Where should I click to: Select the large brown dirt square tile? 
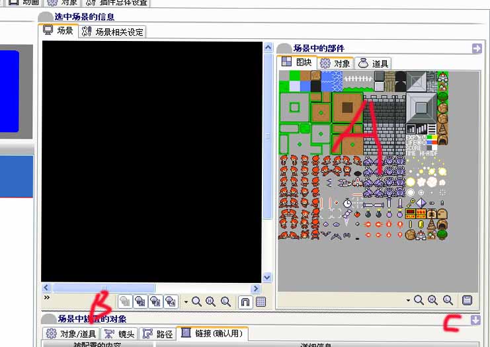coord(348,108)
